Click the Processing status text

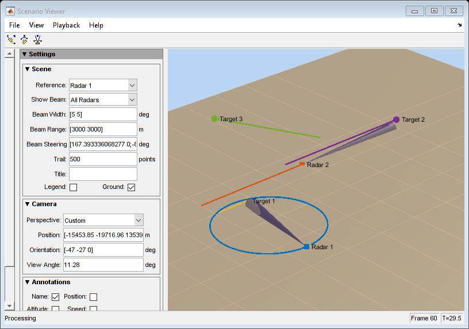(20, 318)
